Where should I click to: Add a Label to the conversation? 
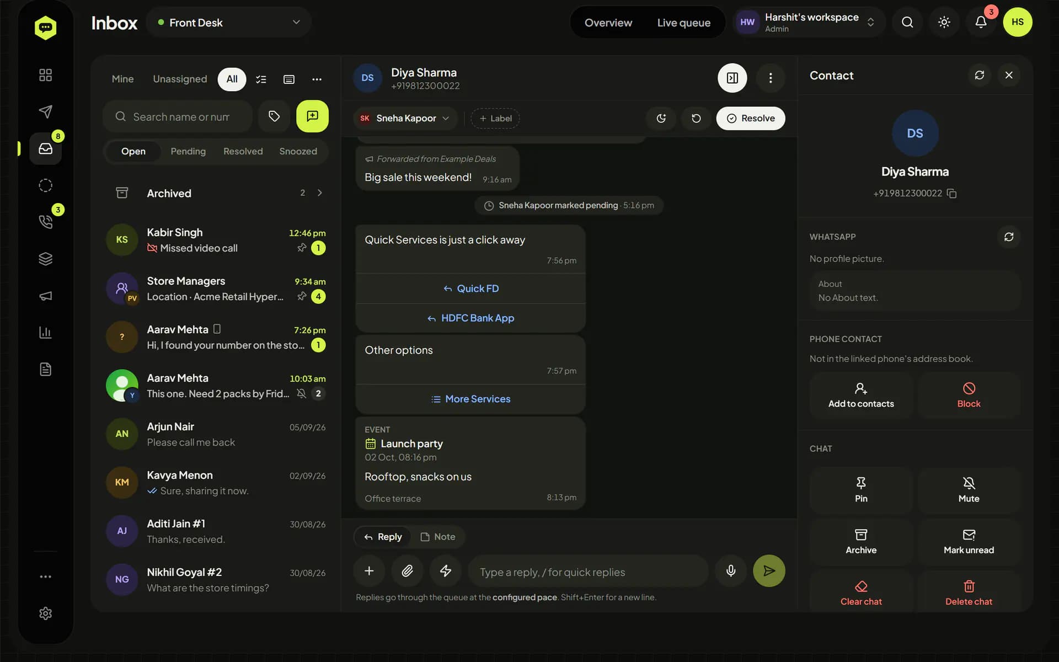[x=495, y=118]
